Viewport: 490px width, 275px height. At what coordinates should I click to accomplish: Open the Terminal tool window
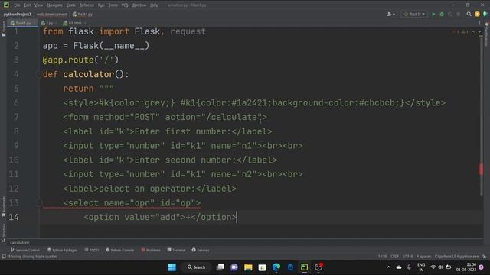(x=176, y=250)
